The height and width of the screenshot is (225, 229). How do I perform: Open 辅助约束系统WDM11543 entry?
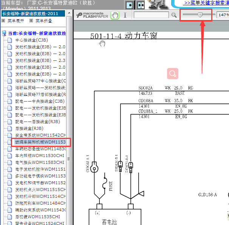pos(40,210)
